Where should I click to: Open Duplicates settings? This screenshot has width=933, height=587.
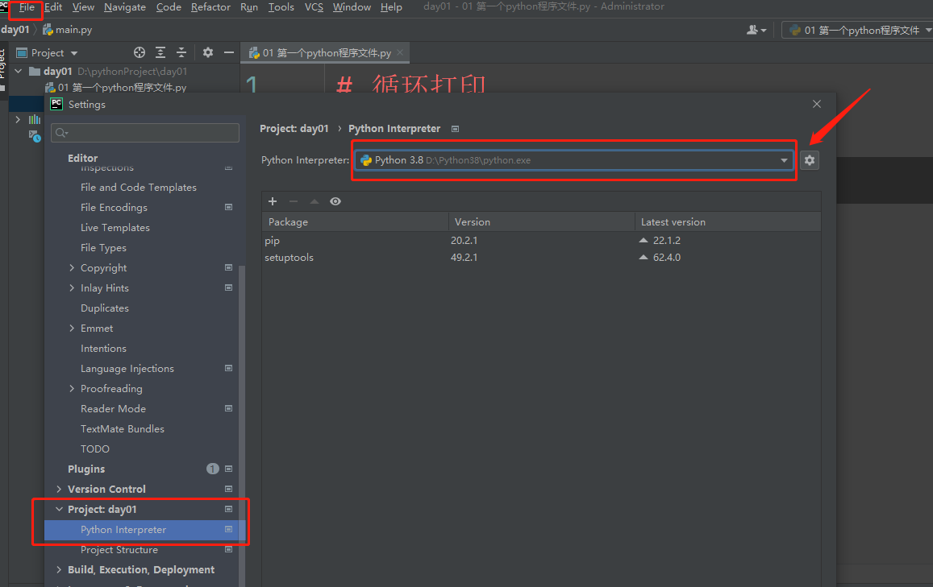pyautogui.click(x=105, y=308)
